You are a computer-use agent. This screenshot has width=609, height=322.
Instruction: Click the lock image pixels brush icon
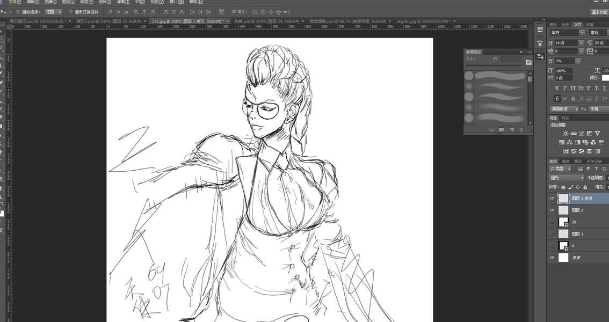570,187
